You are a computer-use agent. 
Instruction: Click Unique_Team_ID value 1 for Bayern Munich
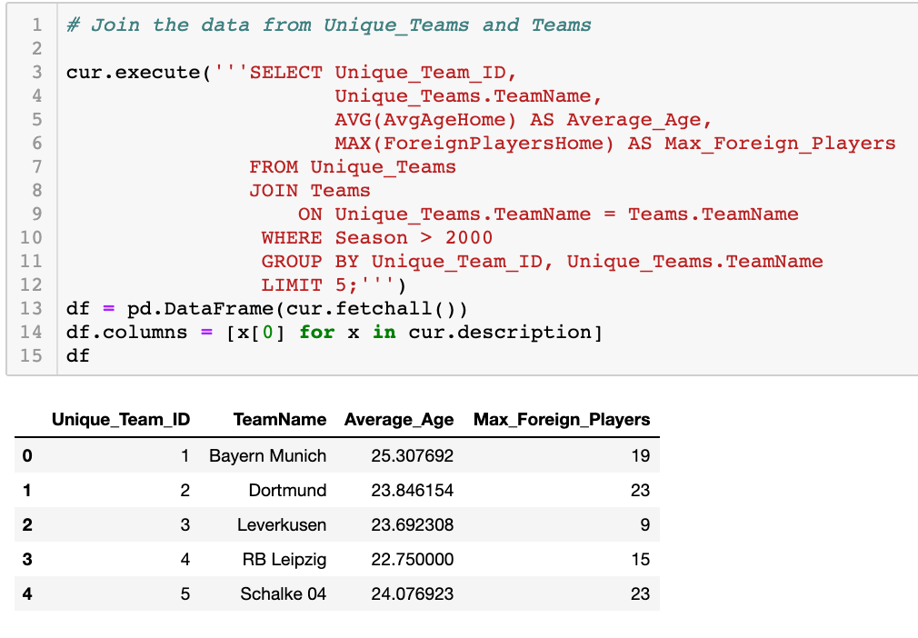[x=185, y=456]
